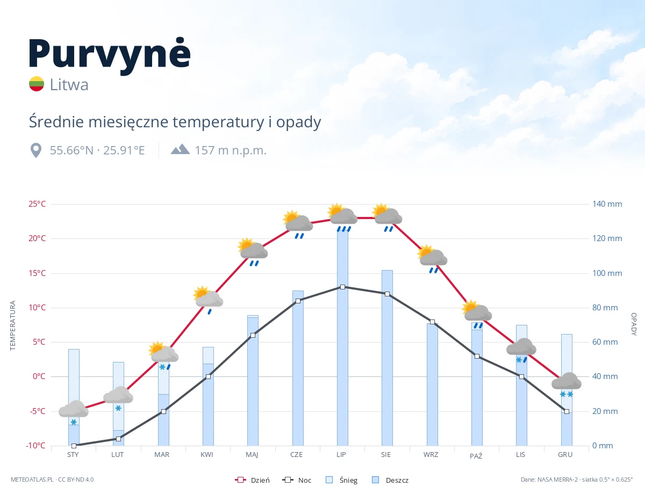
Task: Click the sun-cloud rain icon above MAJ
Action: [253, 252]
